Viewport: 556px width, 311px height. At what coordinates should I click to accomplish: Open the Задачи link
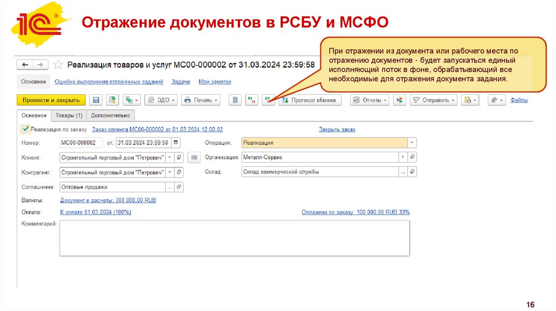(x=181, y=82)
